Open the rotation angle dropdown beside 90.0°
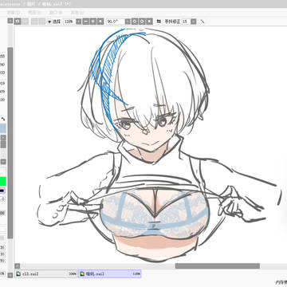This screenshot has height=287, width=287. click(x=128, y=22)
